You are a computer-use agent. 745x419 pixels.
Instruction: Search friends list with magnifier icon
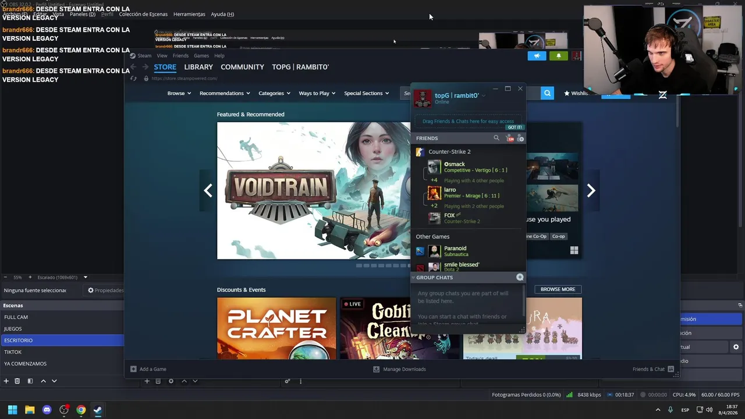pyautogui.click(x=496, y=138)
